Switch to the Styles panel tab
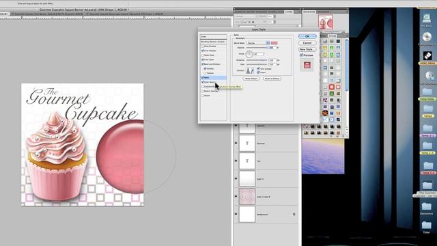The width and height of the screenshot is (437, 246). click(x=333, y=36)
